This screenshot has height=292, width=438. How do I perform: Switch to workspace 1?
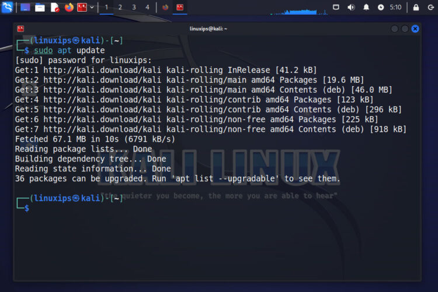click(106, 7)
